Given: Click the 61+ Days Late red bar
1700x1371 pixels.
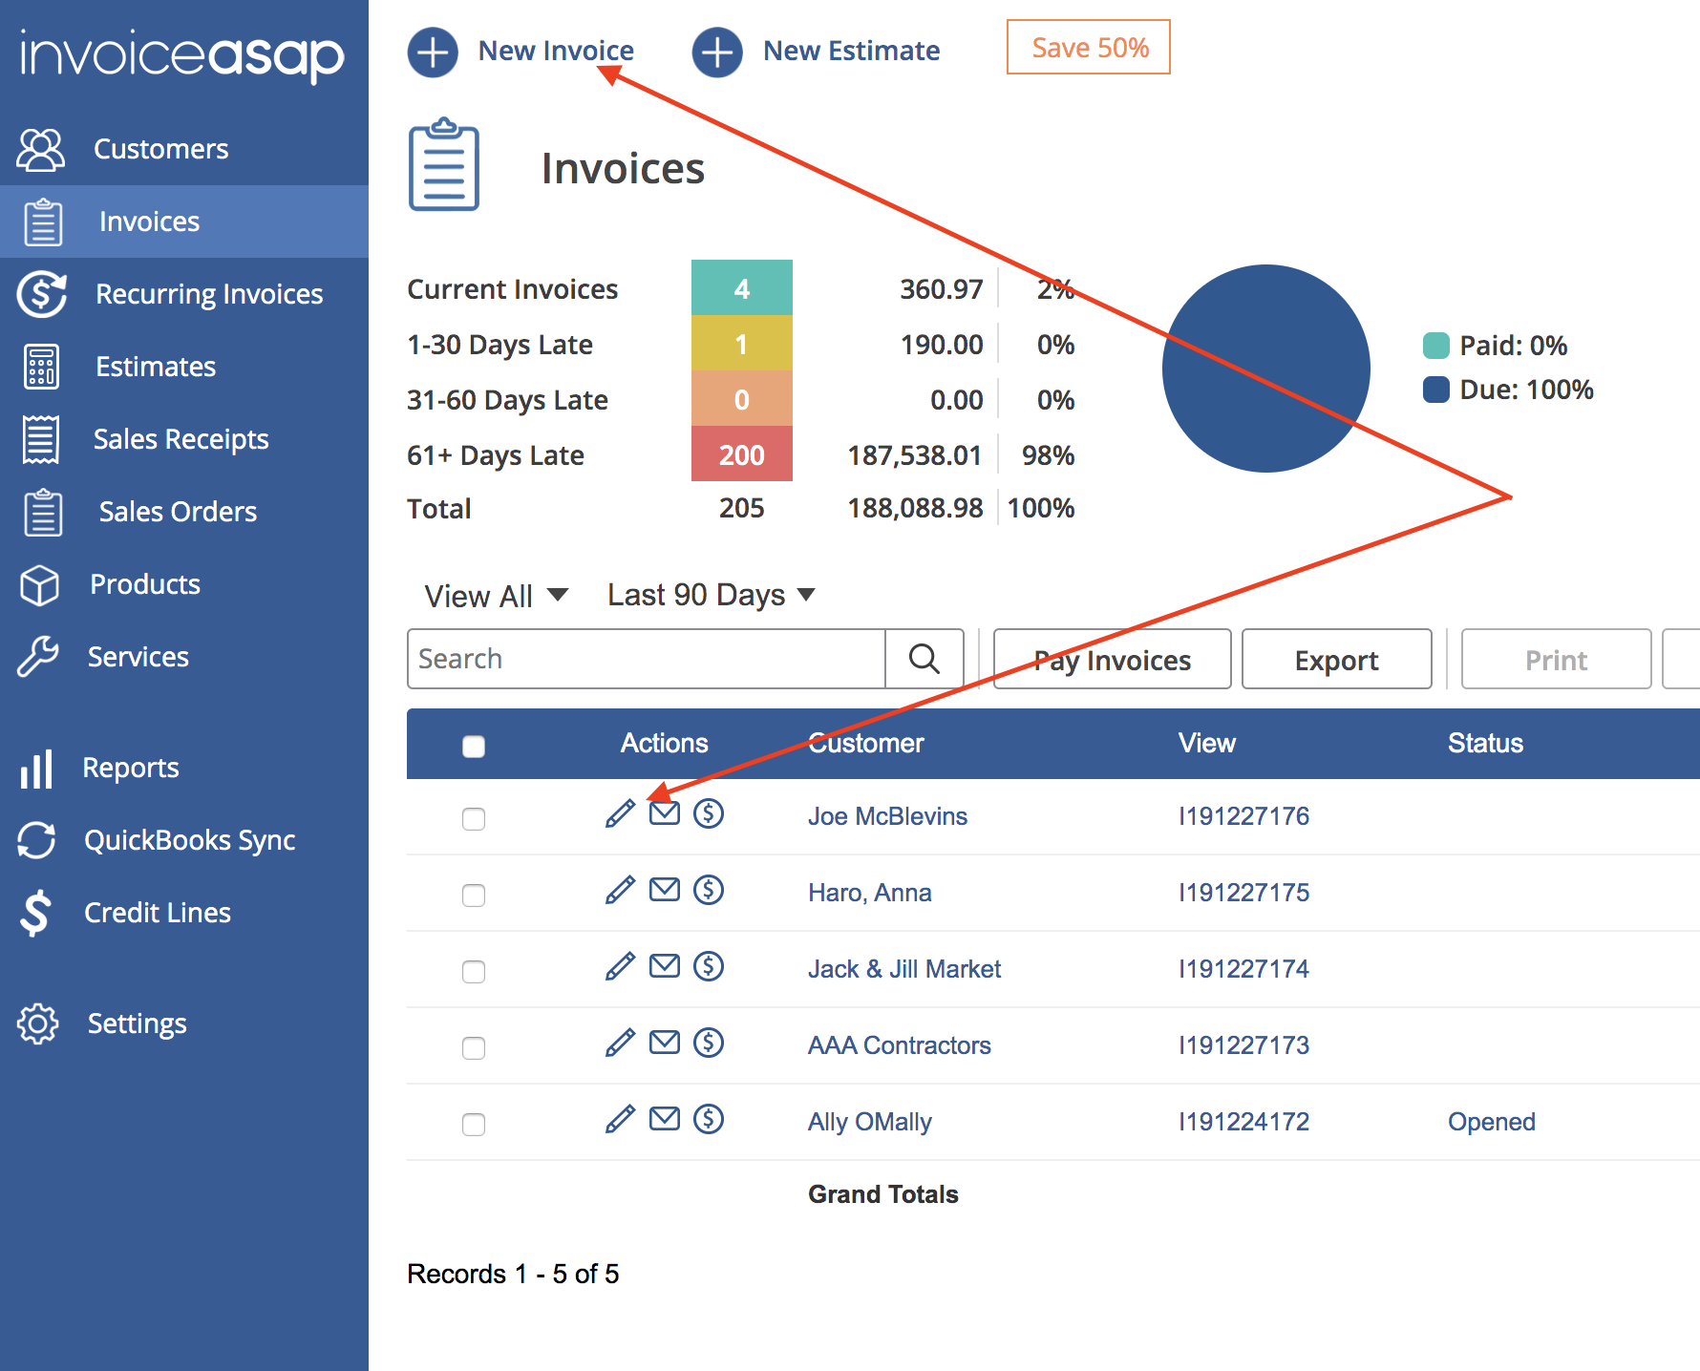Looking at the screenshot, I should click(x=741, y=454).
